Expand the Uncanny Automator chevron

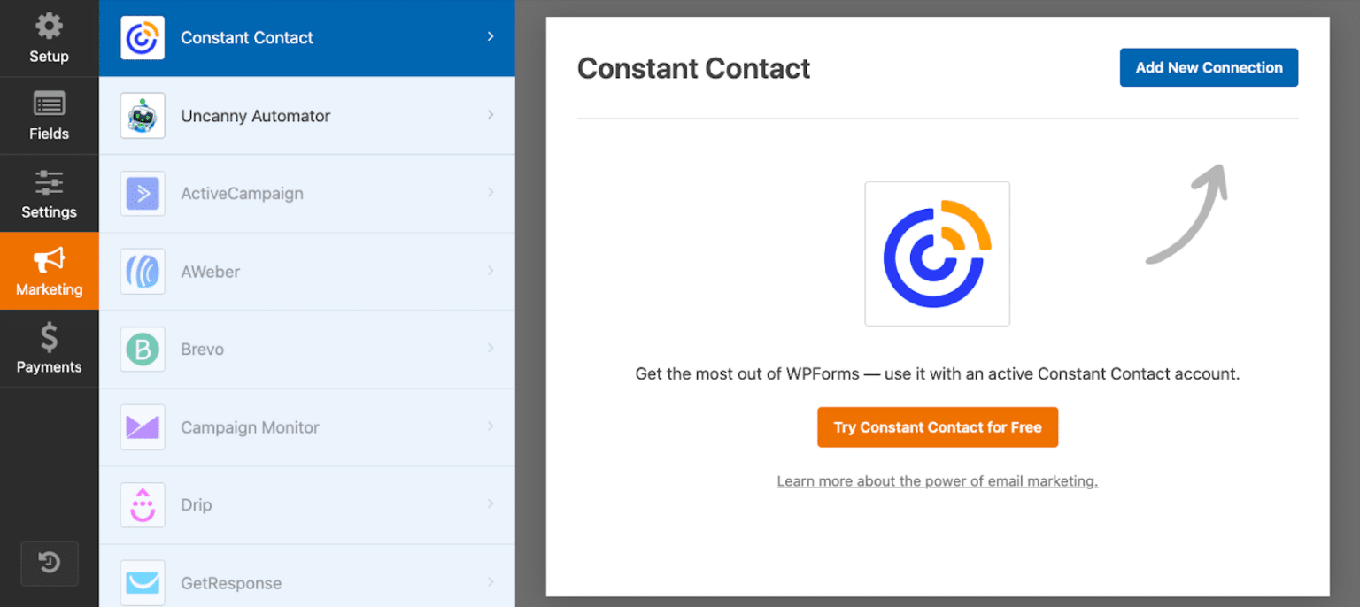click(x=491, y=115)
